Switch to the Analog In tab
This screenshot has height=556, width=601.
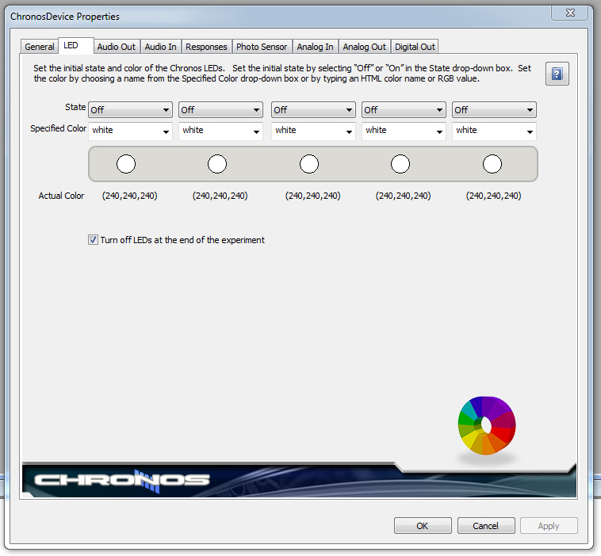(x=315, y=47)
